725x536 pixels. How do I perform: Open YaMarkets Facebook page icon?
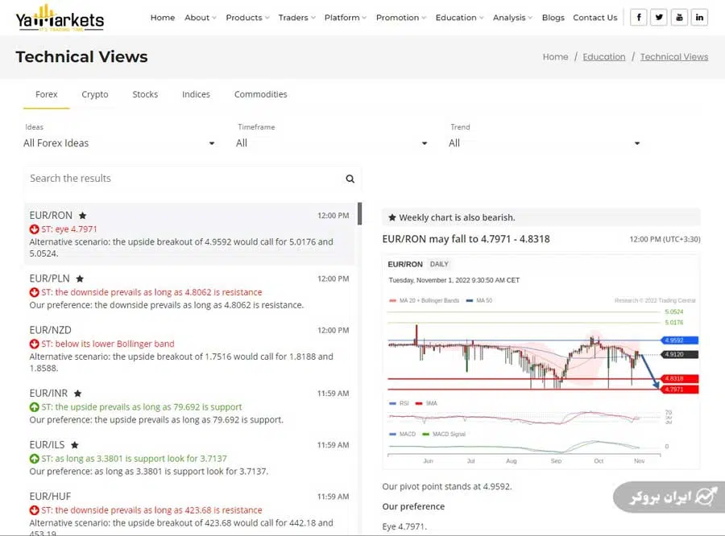coord(638,17)
